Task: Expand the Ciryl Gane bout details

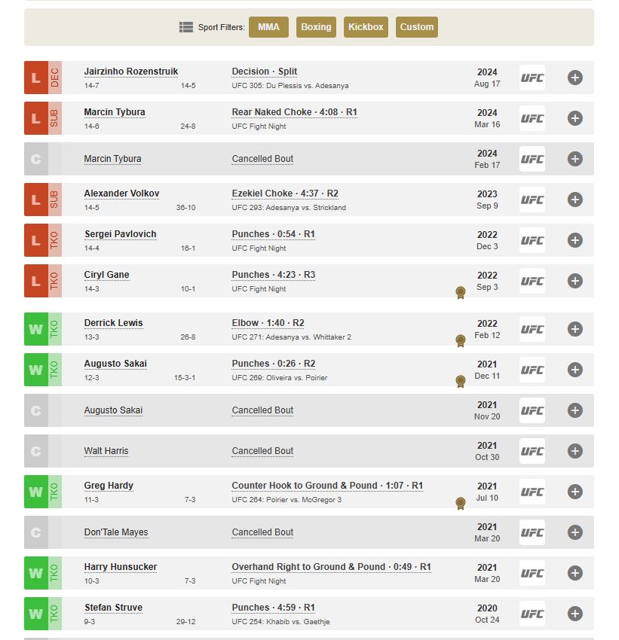Action: pyautogui.click(x=575, y=281)
